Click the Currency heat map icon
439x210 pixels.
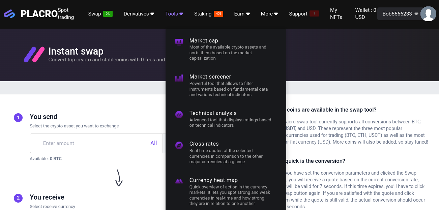pos(179,181)
